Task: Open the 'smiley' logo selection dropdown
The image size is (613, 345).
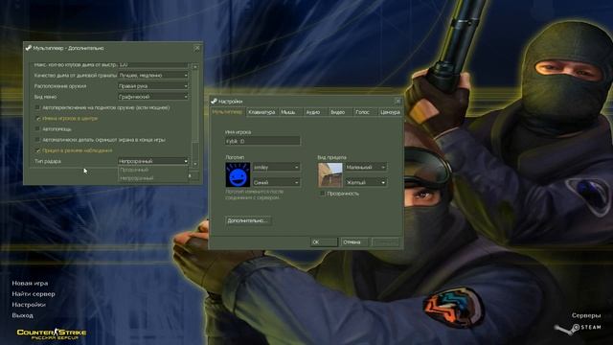Action: pyautogui.click(x=277, y=168)
